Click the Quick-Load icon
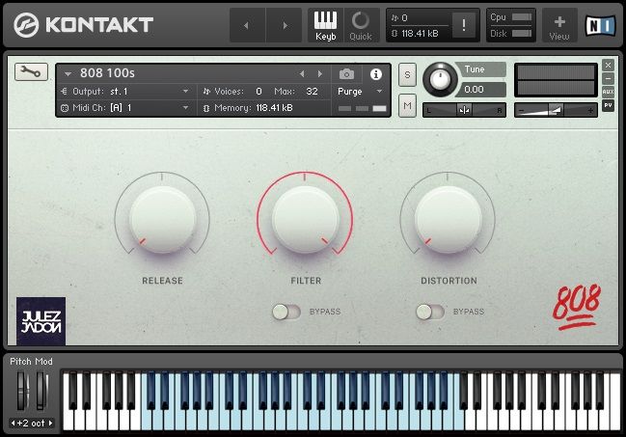This screenshot has height=437, width=626. 361,24
